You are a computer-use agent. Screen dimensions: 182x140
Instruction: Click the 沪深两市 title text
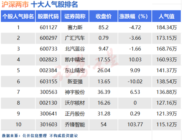click(x=15, y=5)
